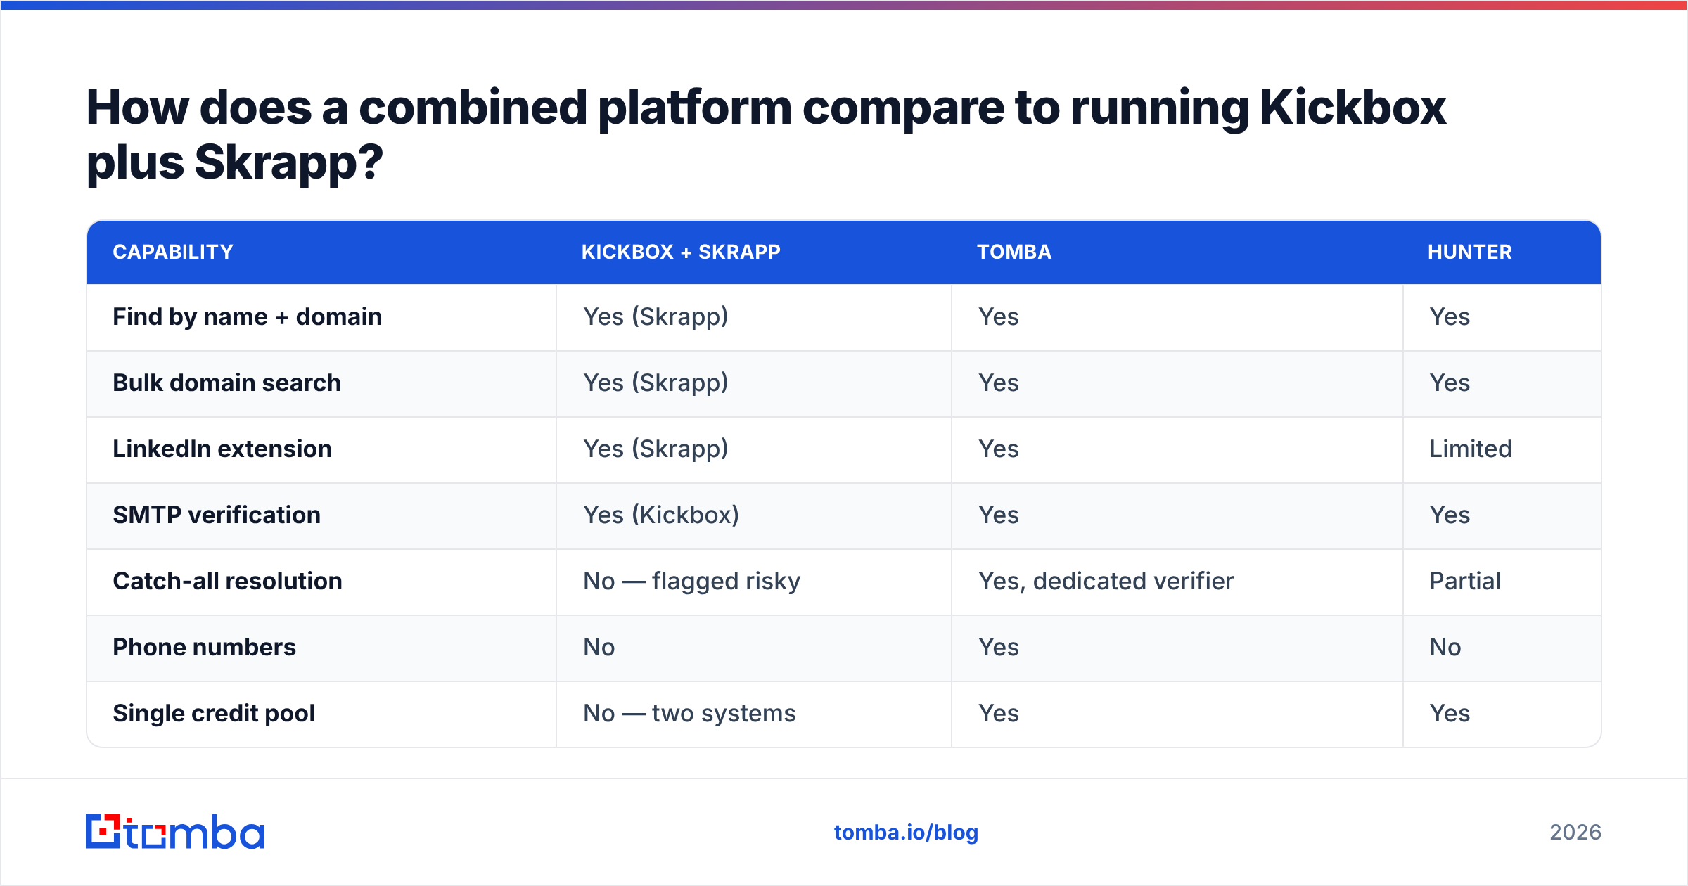Click 'Yes (Skrapp)' in Find by name row
The image size is (1688, 886).
click(656, 317)
